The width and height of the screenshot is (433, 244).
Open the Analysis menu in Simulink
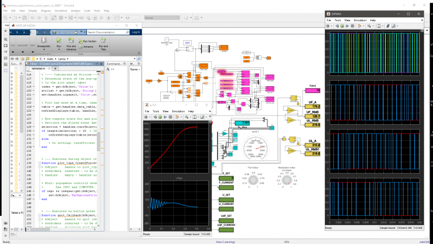click(x=75, y=11)
